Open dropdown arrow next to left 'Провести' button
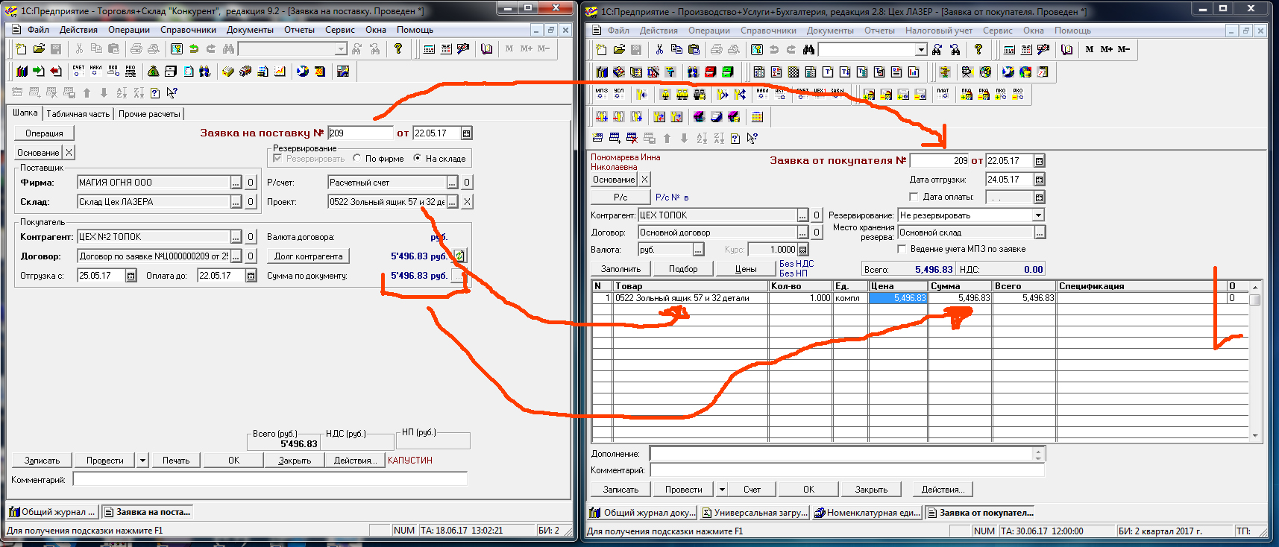 (142, 461)
